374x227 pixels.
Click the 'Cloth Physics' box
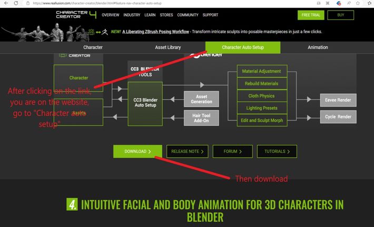click(262, 96)
